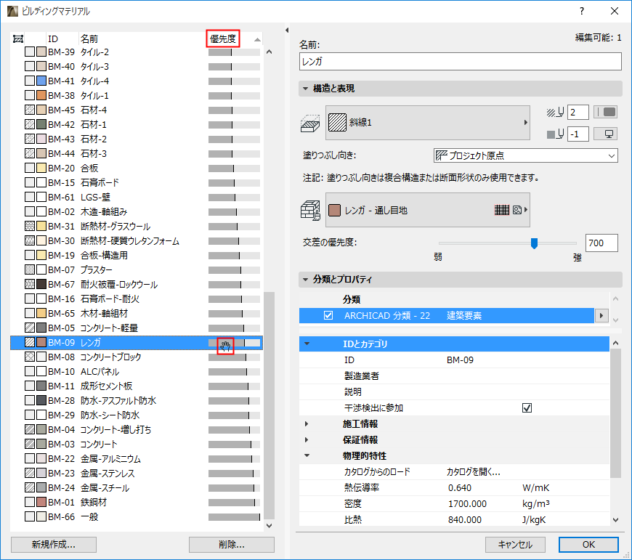Click the 削除... button

tap(231, 545)
